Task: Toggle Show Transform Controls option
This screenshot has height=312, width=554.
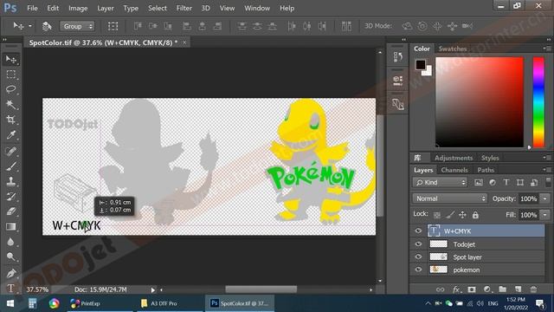Action: click(113, 26)
